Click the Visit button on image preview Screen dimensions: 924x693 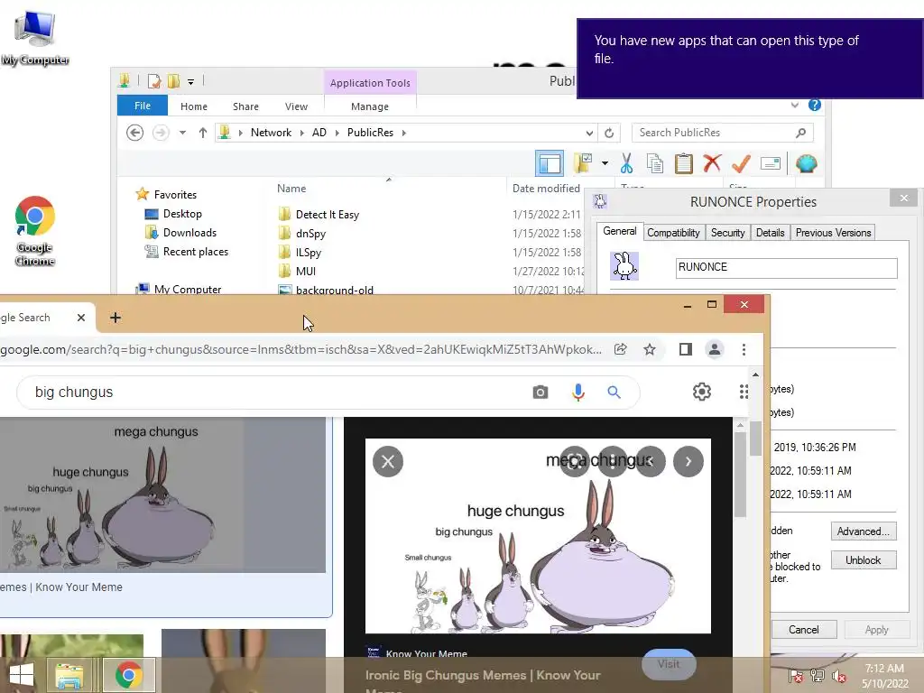pos(669,664)
